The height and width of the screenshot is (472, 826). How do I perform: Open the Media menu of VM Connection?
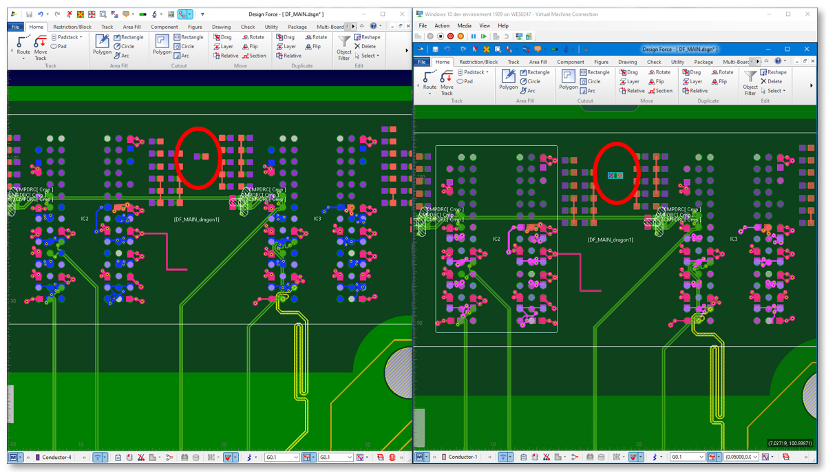[465, 25]
